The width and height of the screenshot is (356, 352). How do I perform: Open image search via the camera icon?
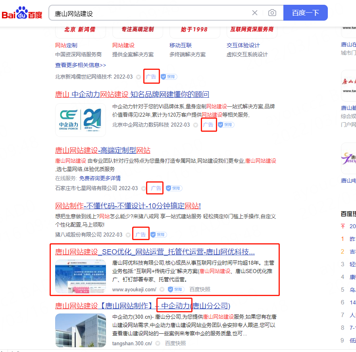(272, 13)
